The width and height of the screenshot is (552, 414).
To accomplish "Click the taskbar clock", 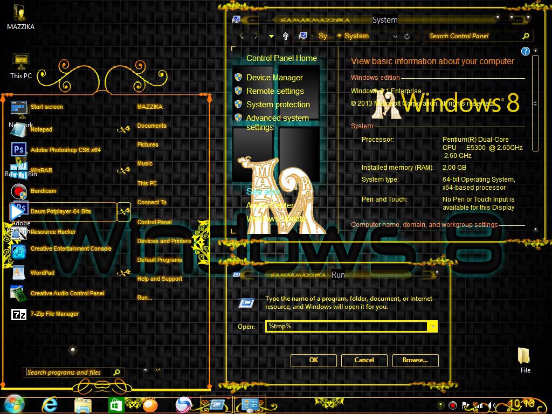I will [x=521, y=405].
